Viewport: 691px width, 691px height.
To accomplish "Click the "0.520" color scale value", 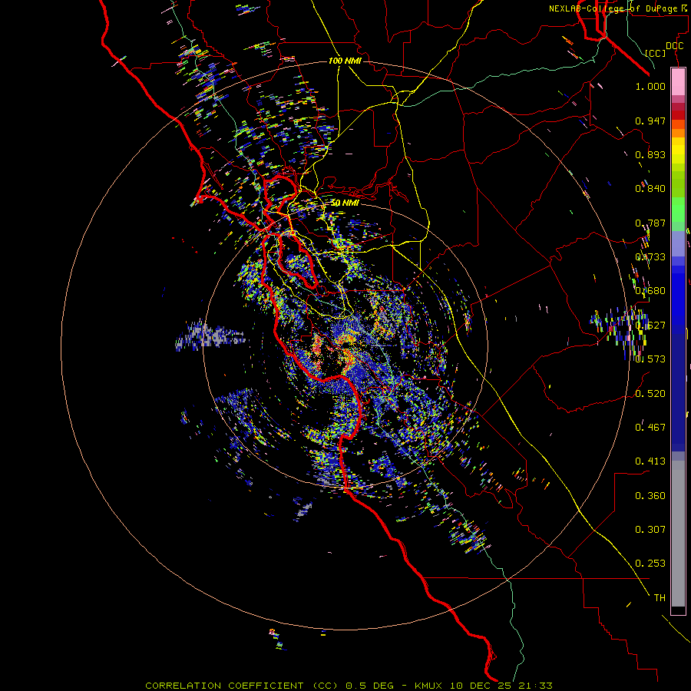I will [x=650, y=393].
